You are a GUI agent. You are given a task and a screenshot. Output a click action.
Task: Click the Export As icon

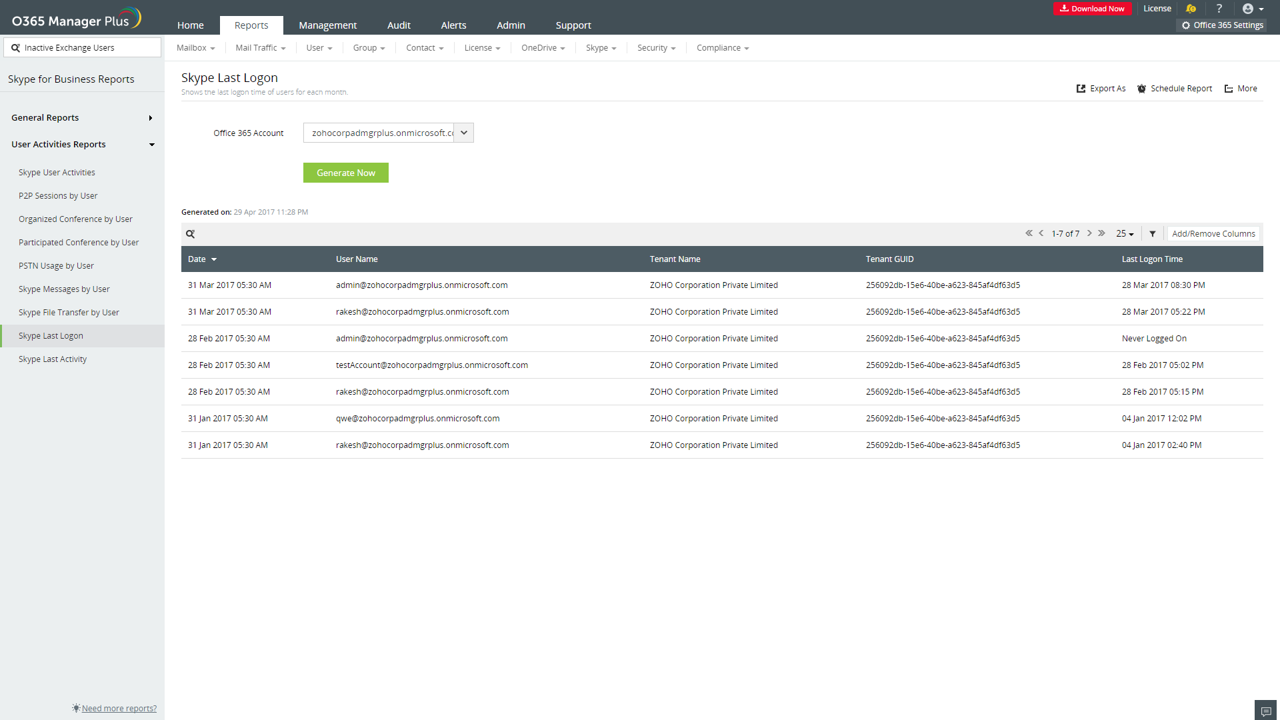(1081, 89)
